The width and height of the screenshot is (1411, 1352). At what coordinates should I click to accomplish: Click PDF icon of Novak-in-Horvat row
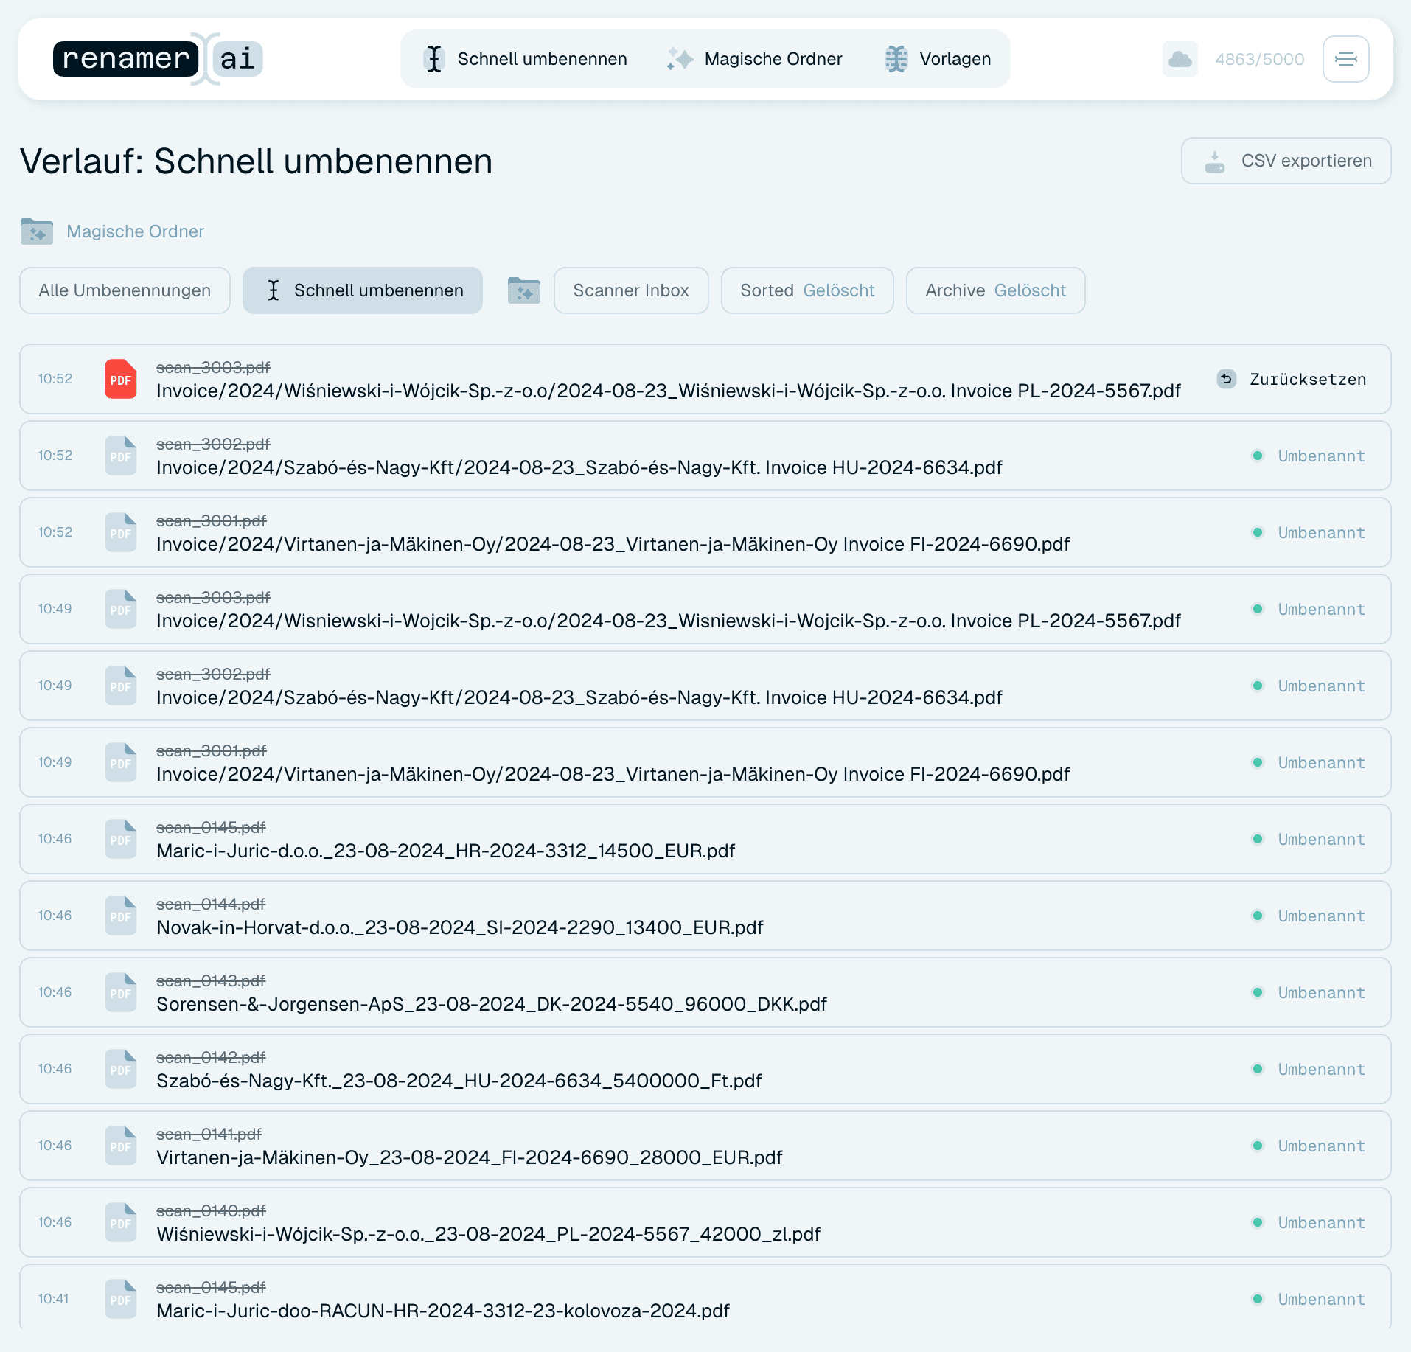(121, 916)
